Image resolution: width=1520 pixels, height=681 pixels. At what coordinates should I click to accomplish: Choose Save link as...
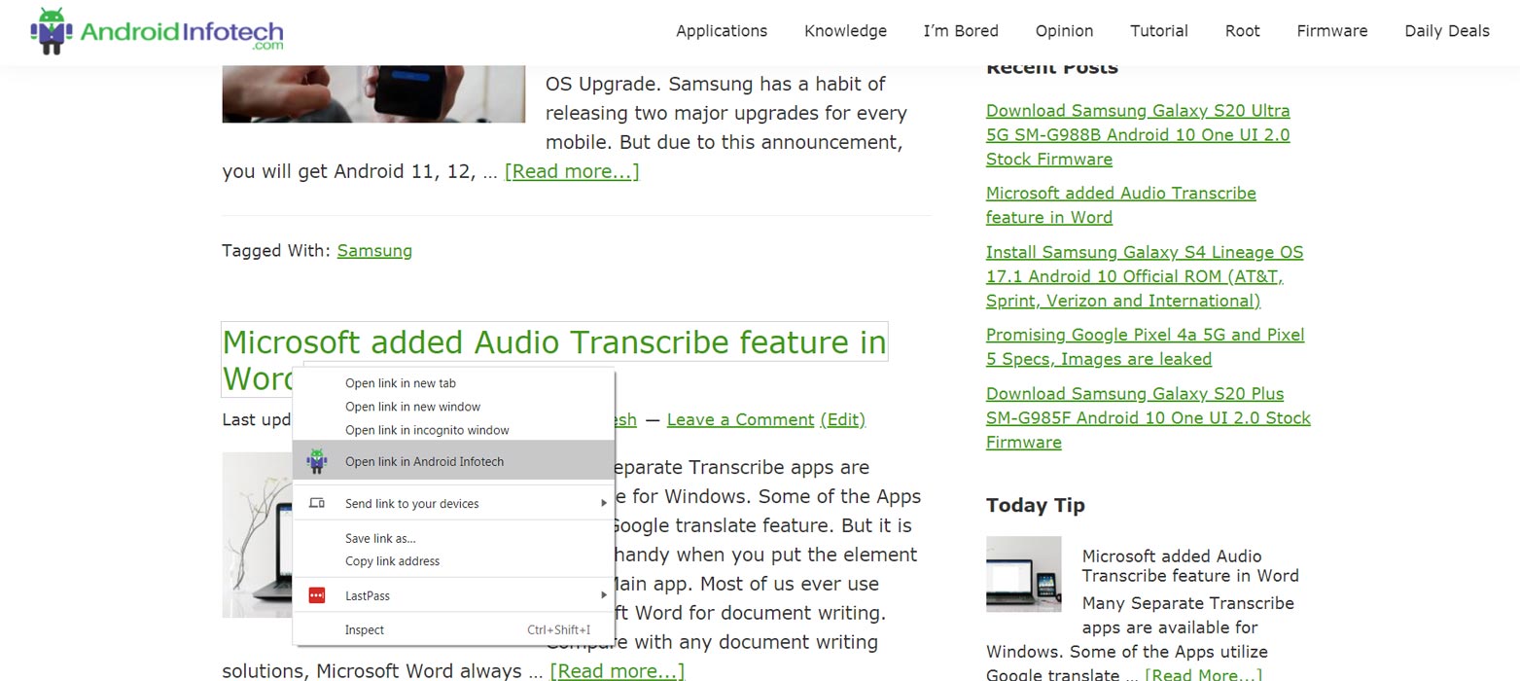pyautogui.click(x=453, y=538)
